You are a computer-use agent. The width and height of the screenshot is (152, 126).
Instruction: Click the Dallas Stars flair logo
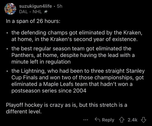coord(45,12)
